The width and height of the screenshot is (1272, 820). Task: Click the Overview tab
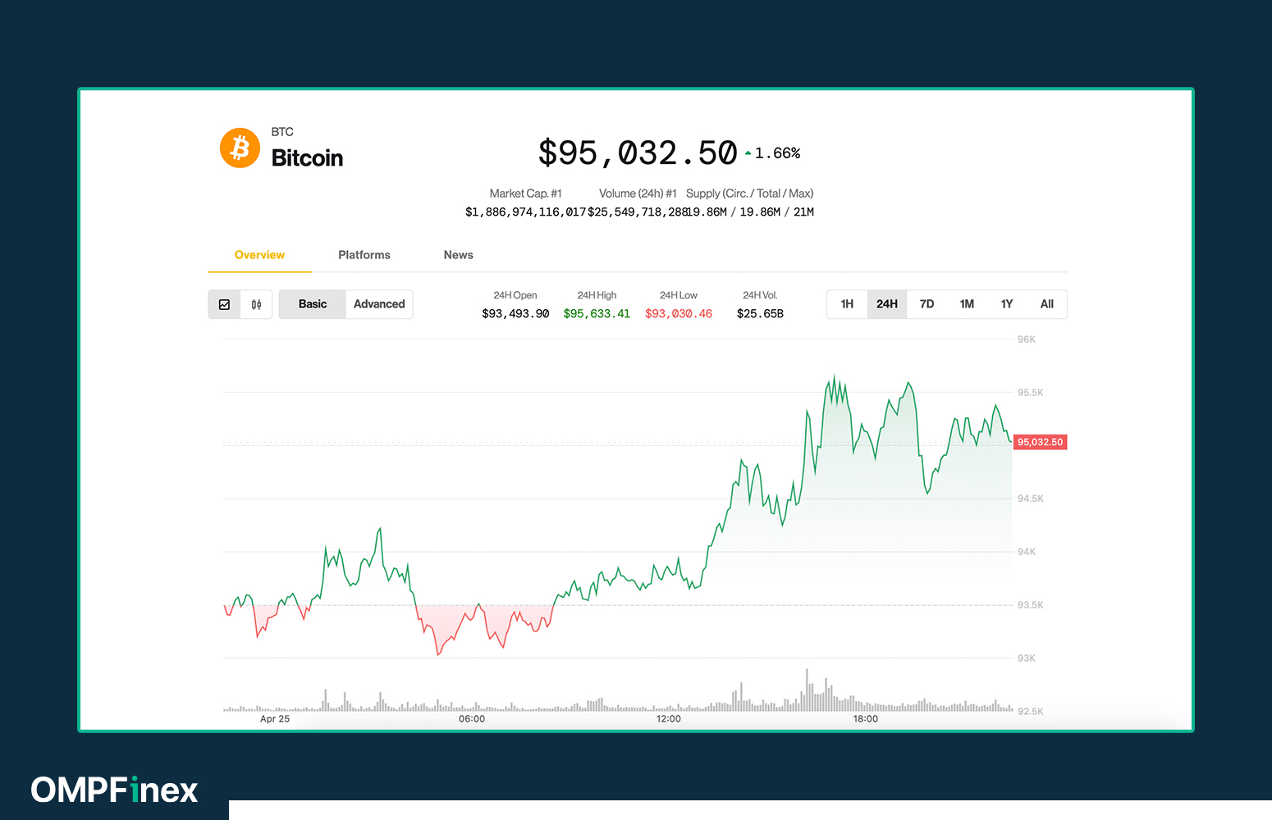point(259,255)
